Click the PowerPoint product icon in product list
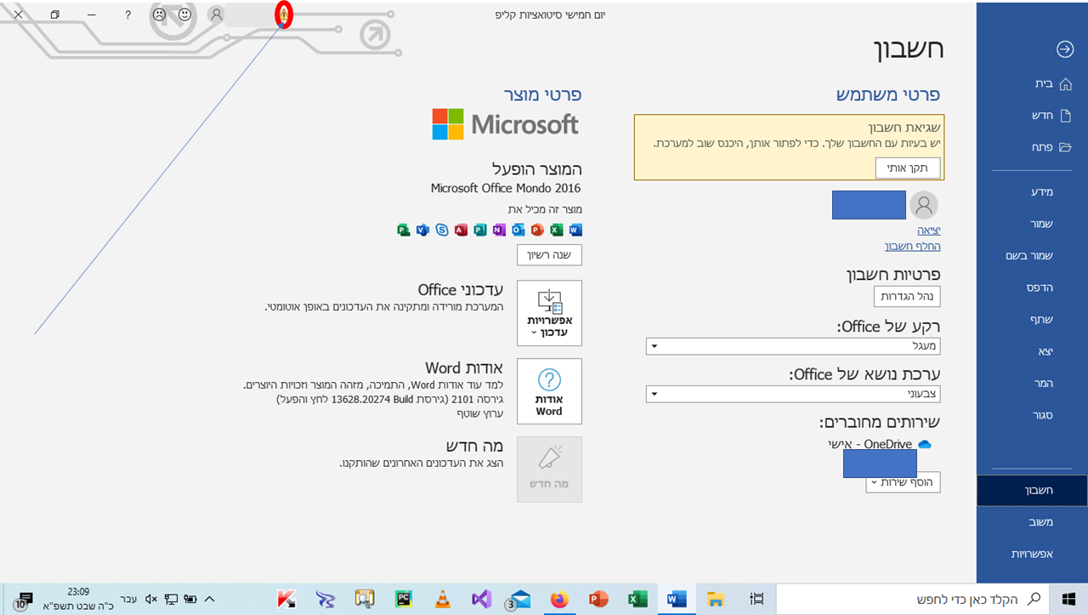 point(537,230)
